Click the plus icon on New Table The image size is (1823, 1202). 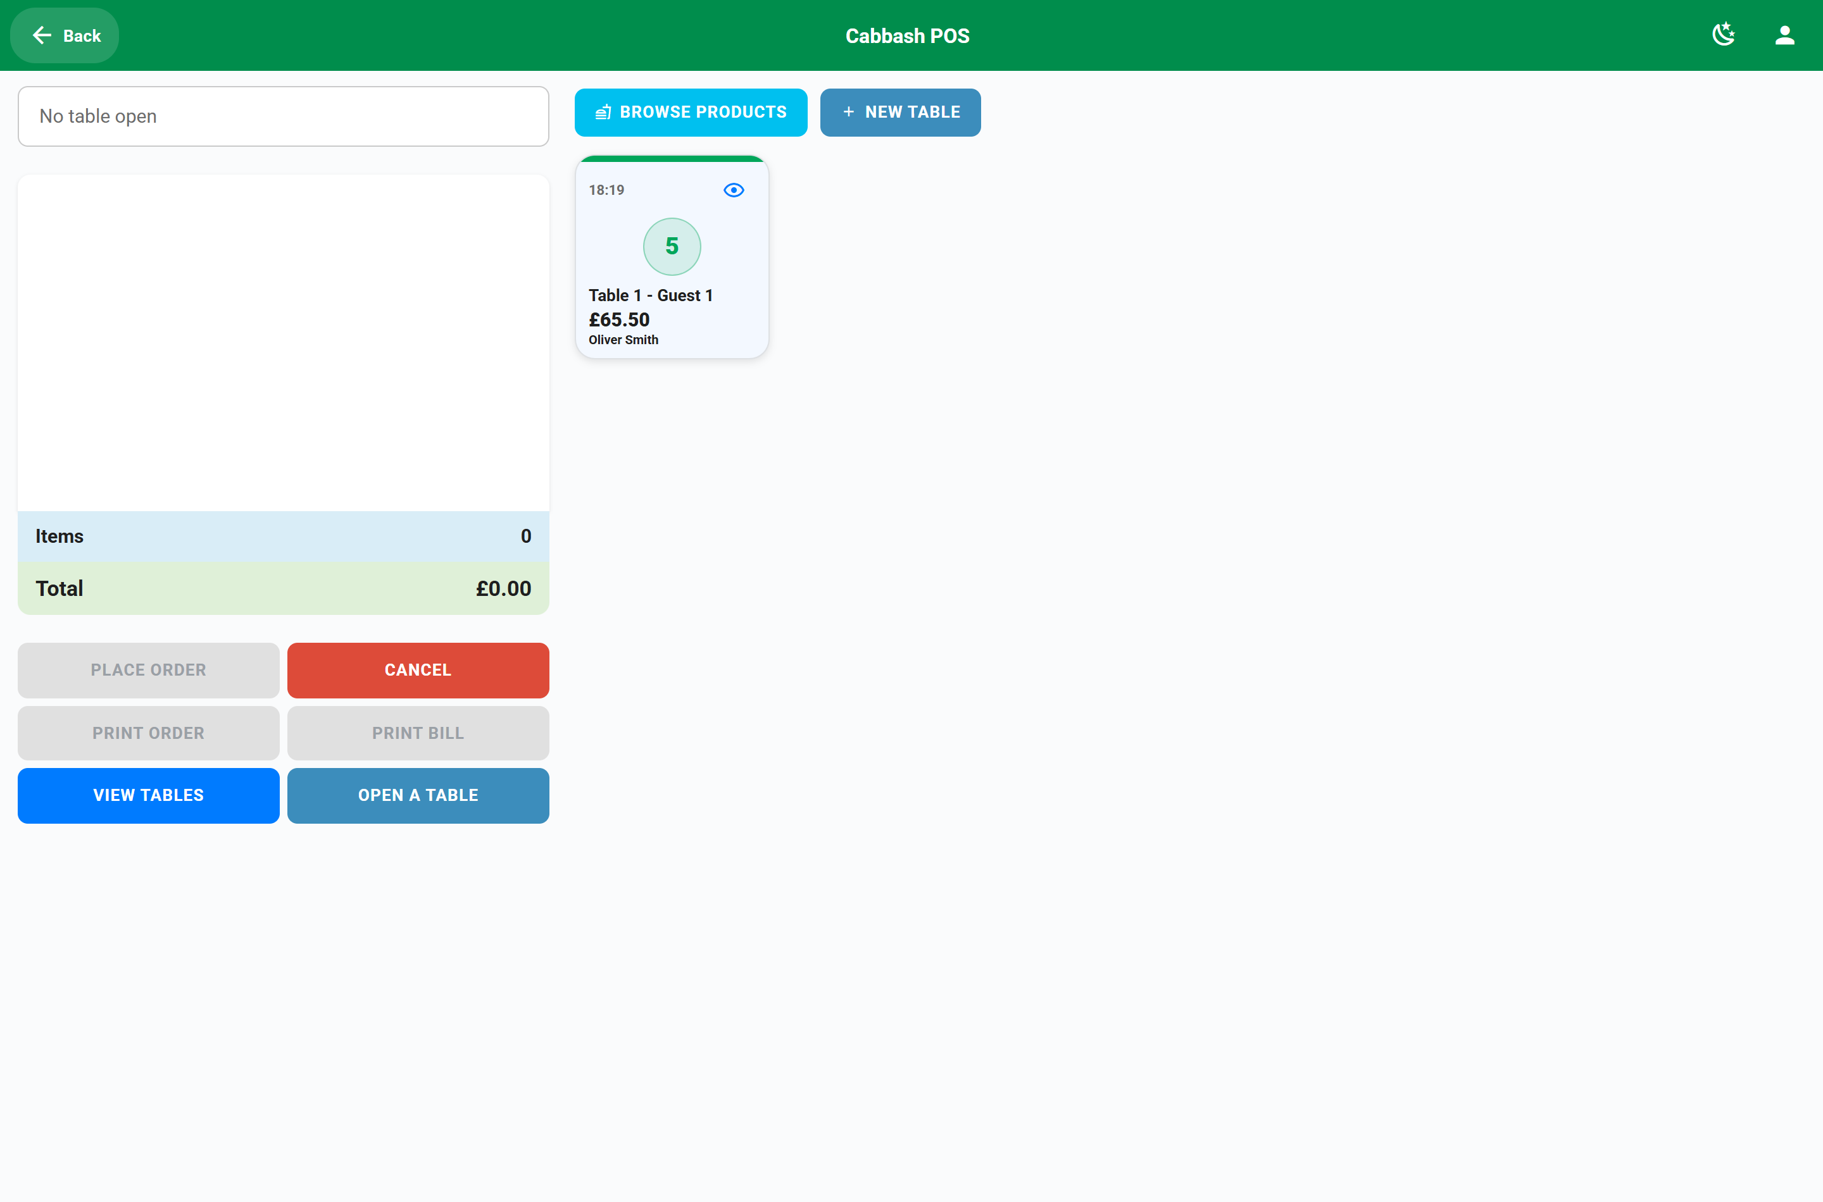coord(848,112)
